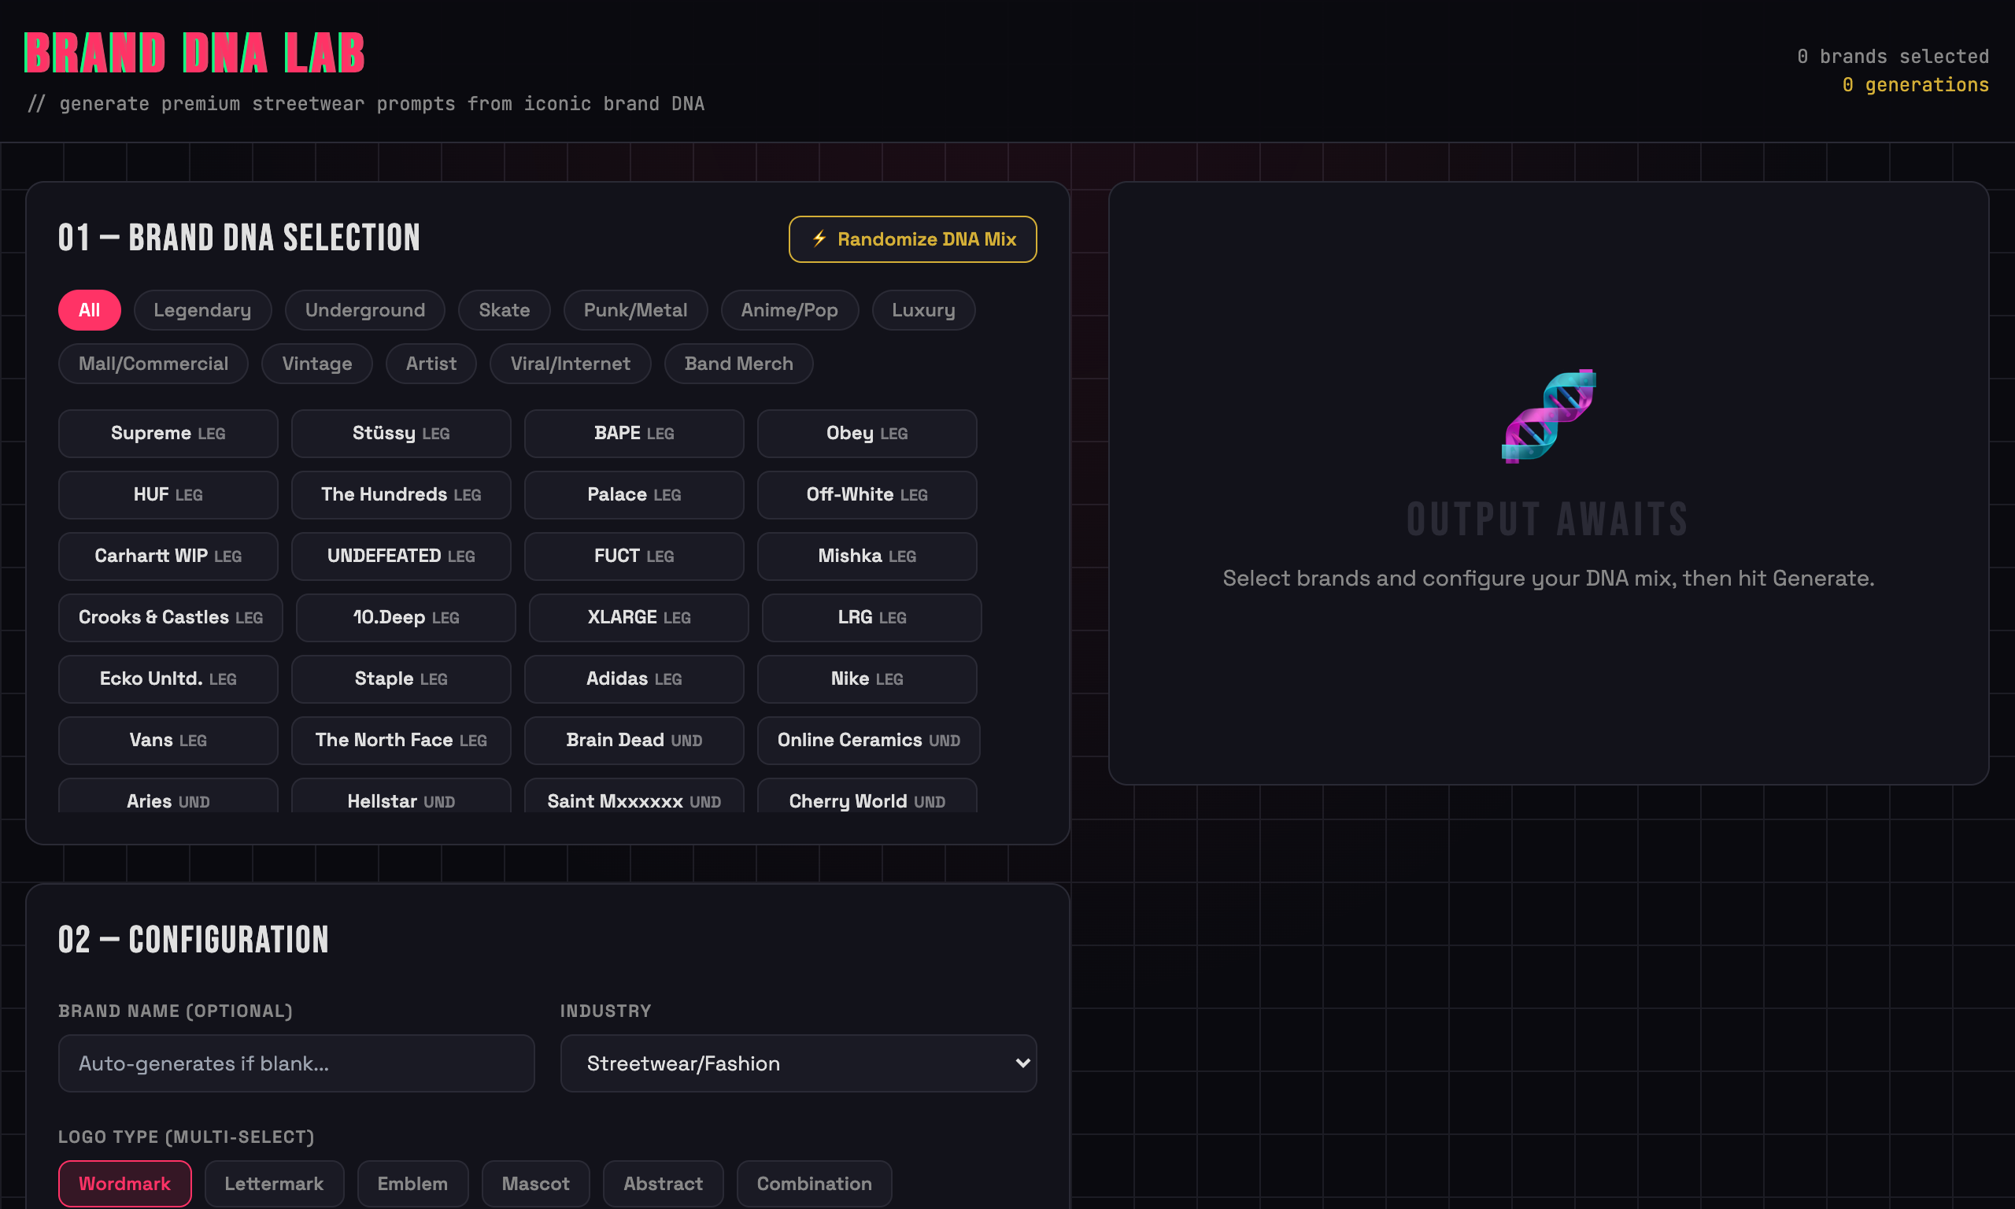Toggle Ecko Unltd. brand
2015x1209 pixels.
click(x=168, y=679)
